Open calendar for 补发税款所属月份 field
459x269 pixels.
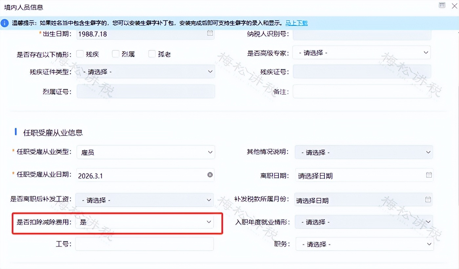[429, 199]
